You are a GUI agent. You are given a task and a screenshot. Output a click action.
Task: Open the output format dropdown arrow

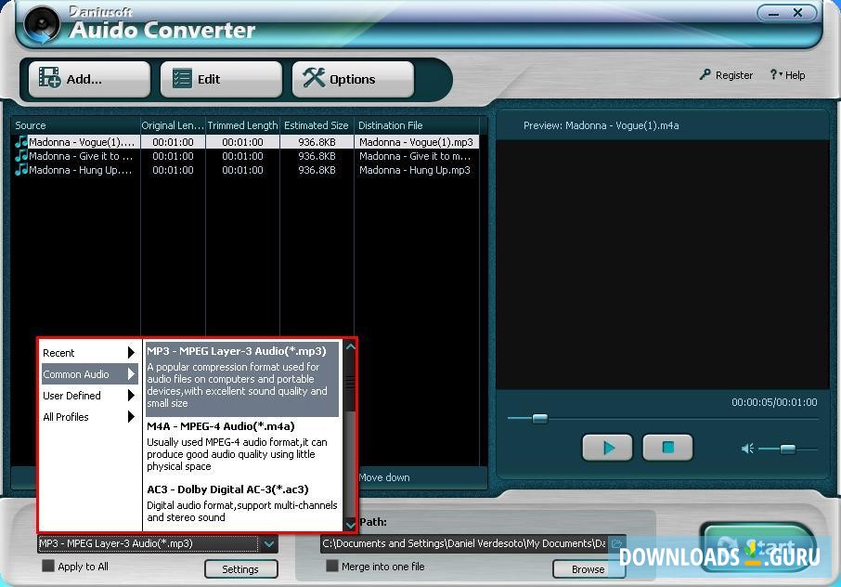(x=269, y=543)
